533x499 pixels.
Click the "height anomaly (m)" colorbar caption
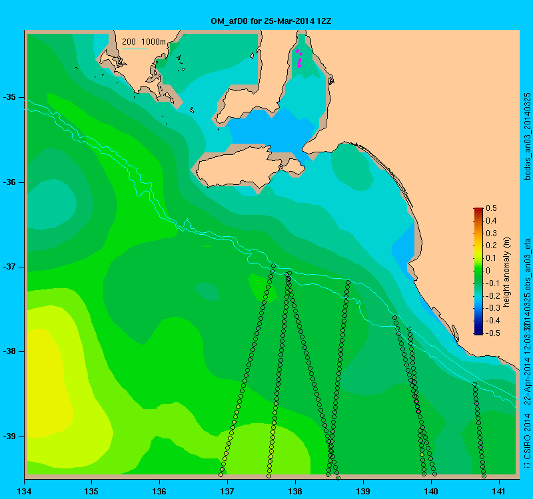(x=507, y=272)
